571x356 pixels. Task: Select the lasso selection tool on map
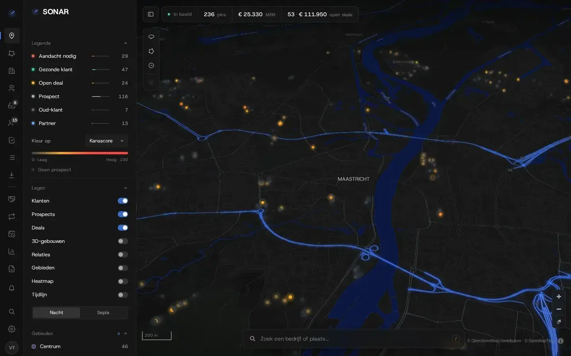(151, 37)
